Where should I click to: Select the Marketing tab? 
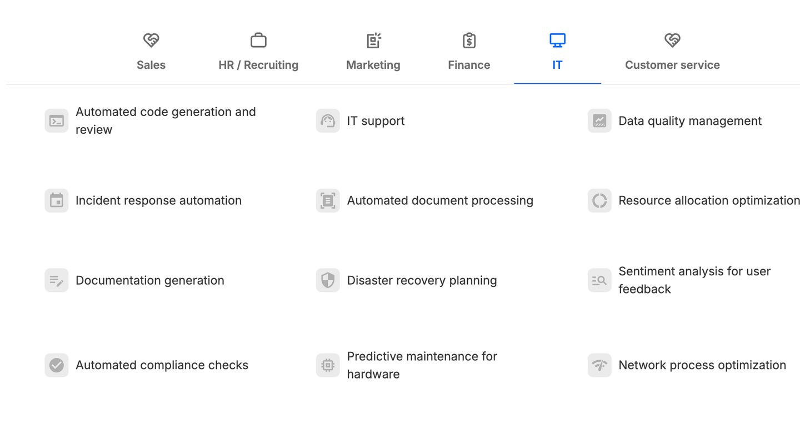coord(373,52)
